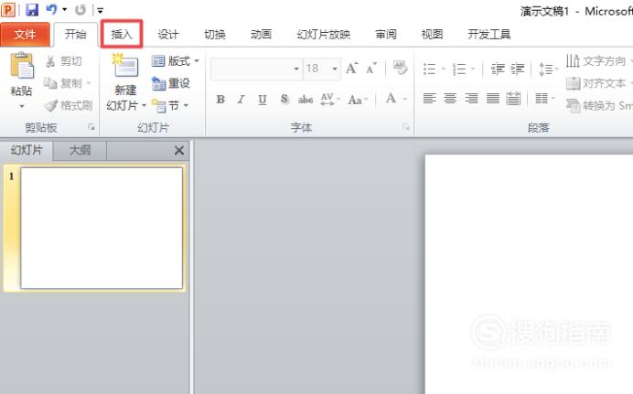Switch to the 视图 tab
The image size is (633, 394).
pyautogui.click(x=433, y=35)
